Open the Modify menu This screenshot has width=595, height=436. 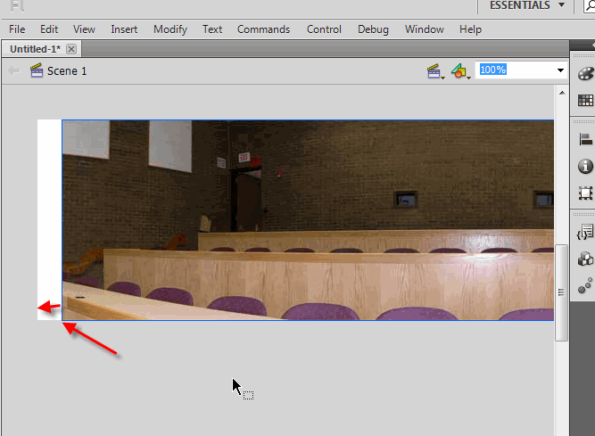point(169,29)
